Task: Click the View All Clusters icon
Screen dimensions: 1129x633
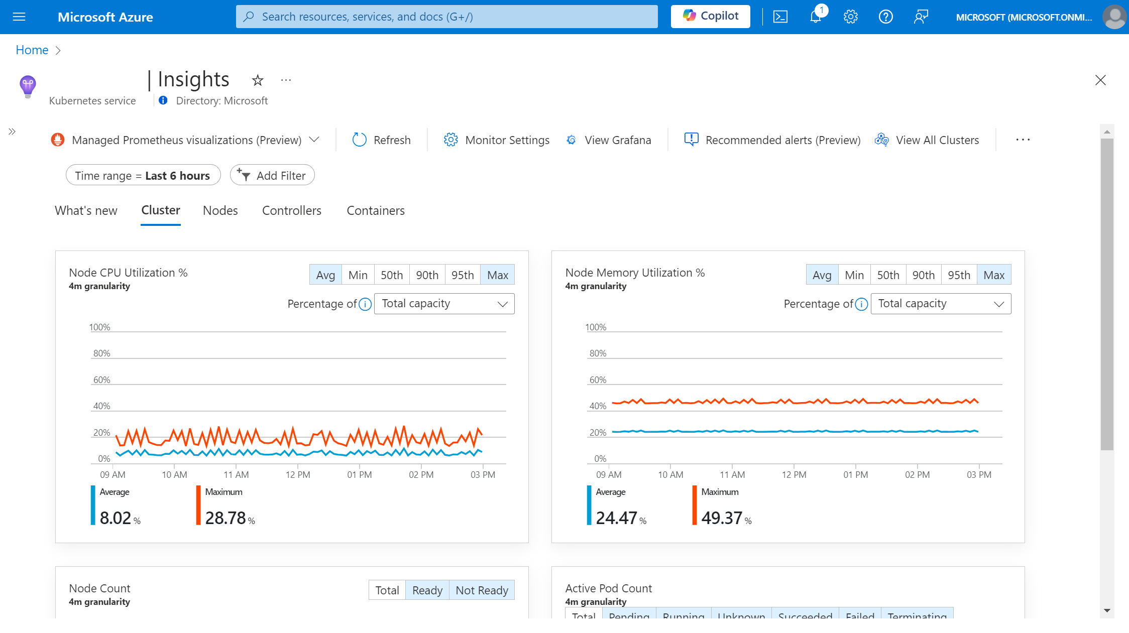Action: pos(882,140)
